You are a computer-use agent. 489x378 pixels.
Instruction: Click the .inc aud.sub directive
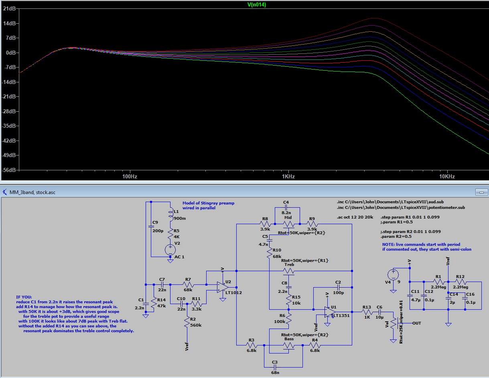(391, 202)
